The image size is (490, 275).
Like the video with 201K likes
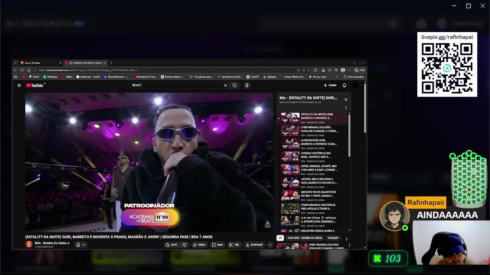tap(171, 244)
